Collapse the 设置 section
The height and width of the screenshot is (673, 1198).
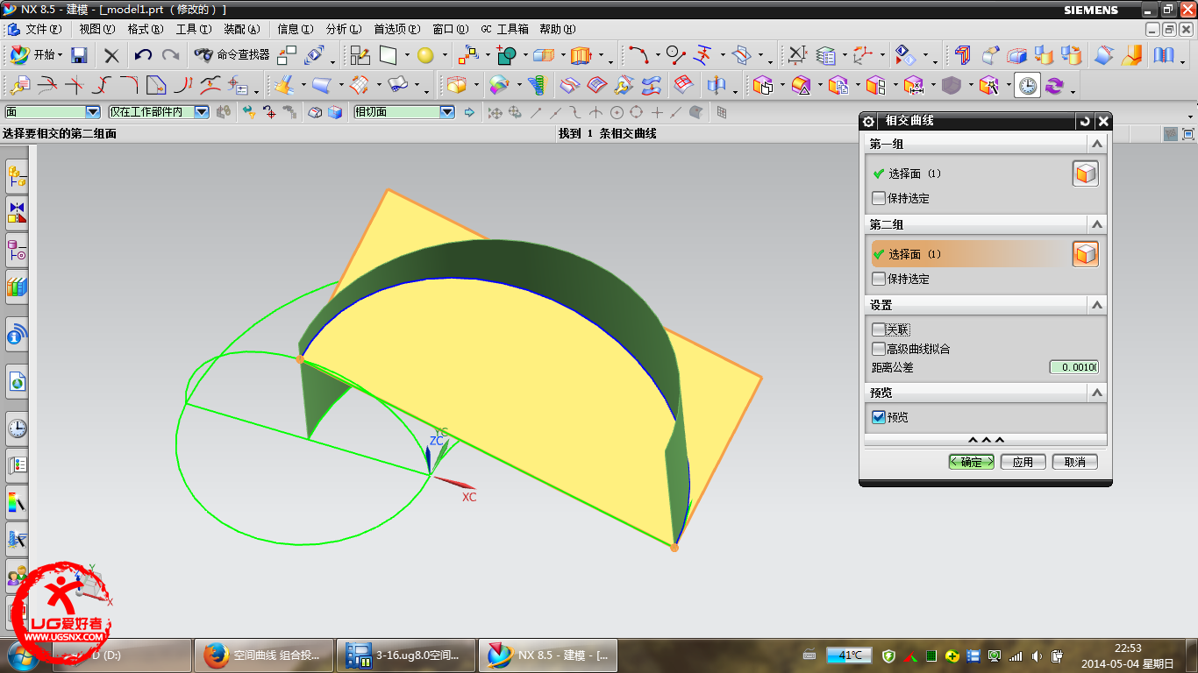click(1096, 305)
